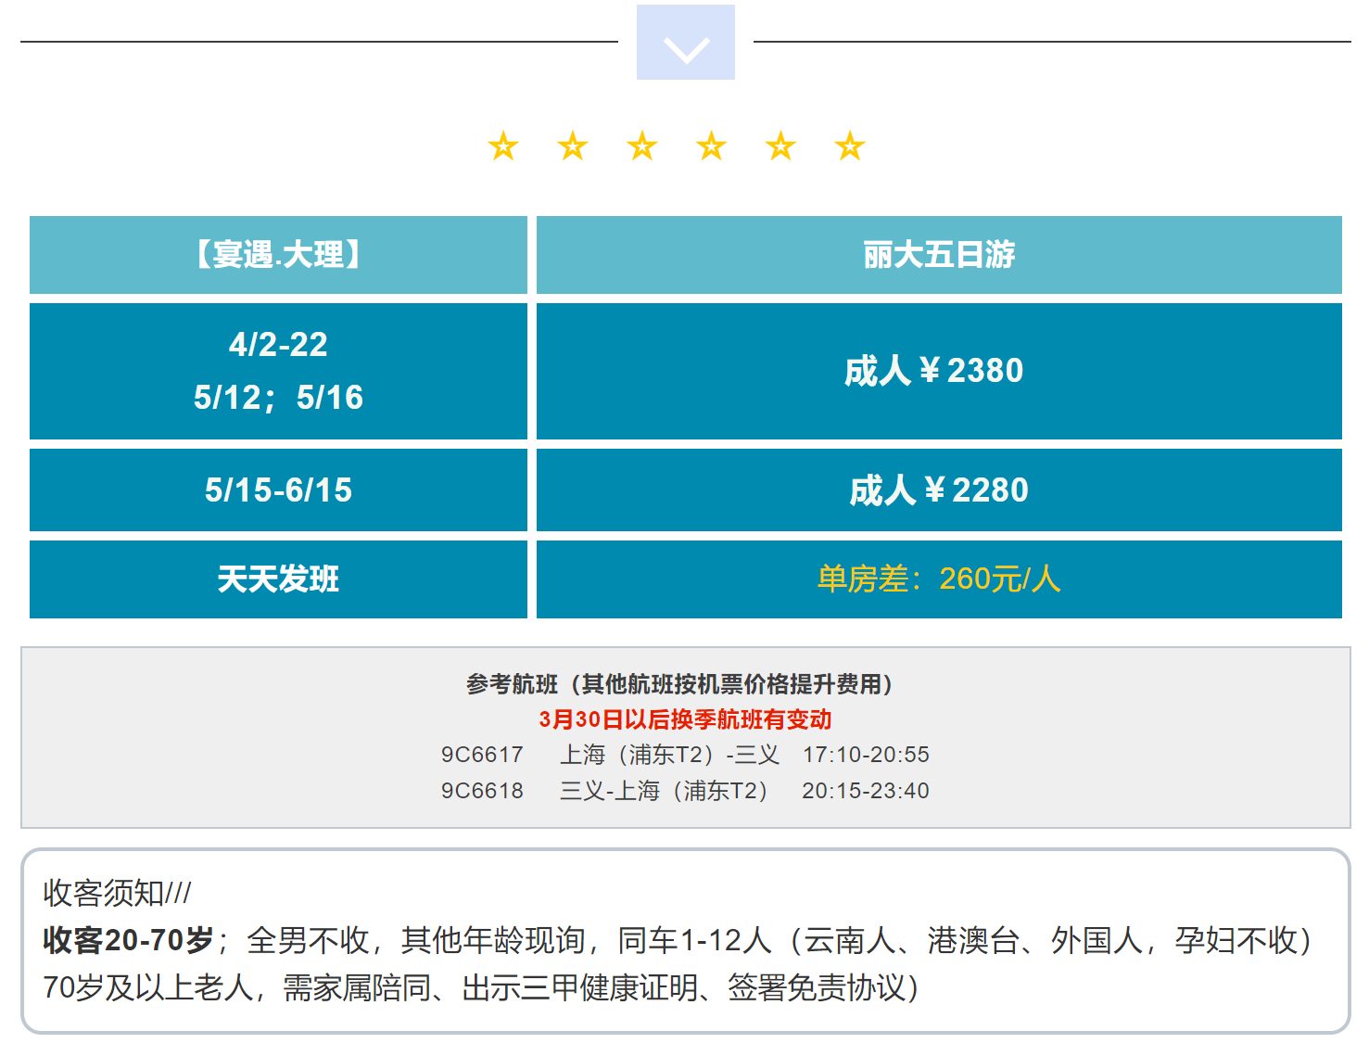Click the 收客须知/// heading
Image resolution: width=1369 pixels, height=1043 pixels.
[117, 893]
